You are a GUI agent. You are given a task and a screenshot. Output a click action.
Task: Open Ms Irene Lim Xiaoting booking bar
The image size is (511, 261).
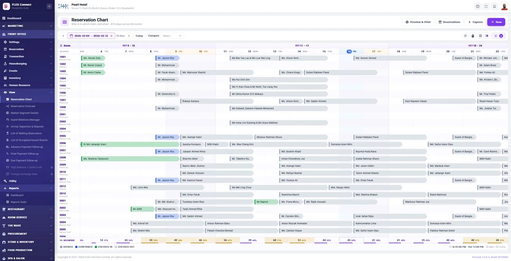pyautogui.click(x=279, y=123)
